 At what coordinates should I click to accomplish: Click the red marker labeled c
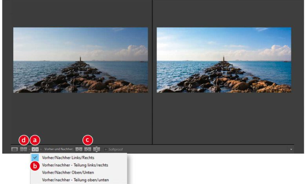tap(87, 139)
